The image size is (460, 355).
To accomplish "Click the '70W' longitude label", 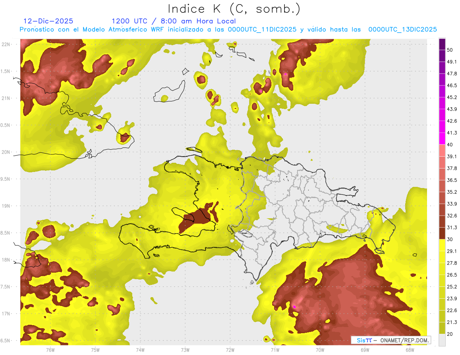I will coord(320,350).
